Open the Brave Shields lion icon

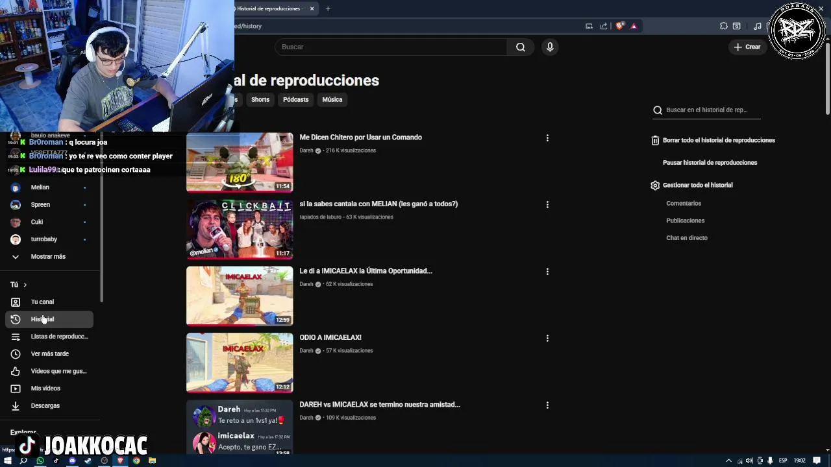click(619, 26)
